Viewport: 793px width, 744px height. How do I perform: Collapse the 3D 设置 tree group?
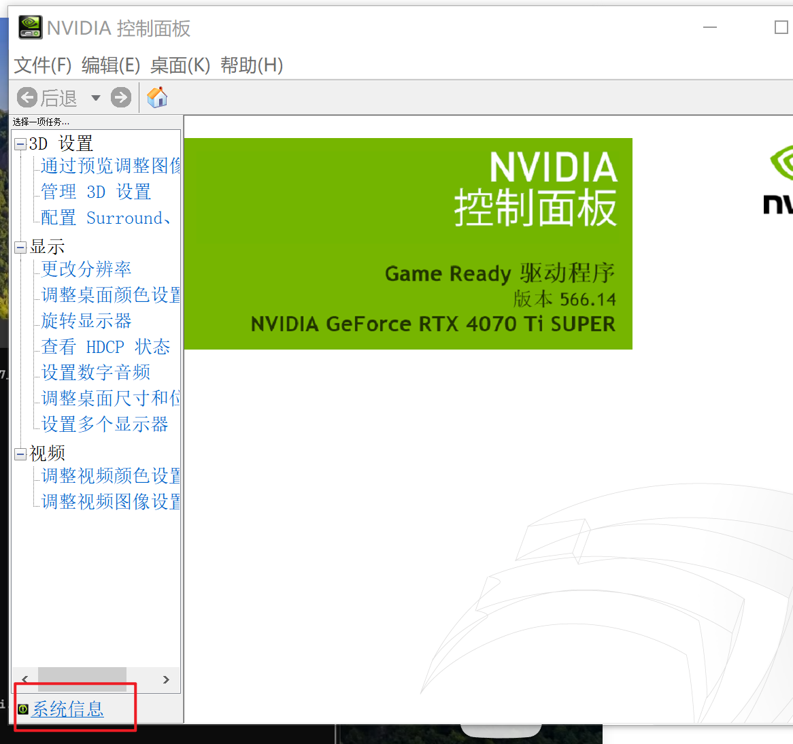coord(20,145)
